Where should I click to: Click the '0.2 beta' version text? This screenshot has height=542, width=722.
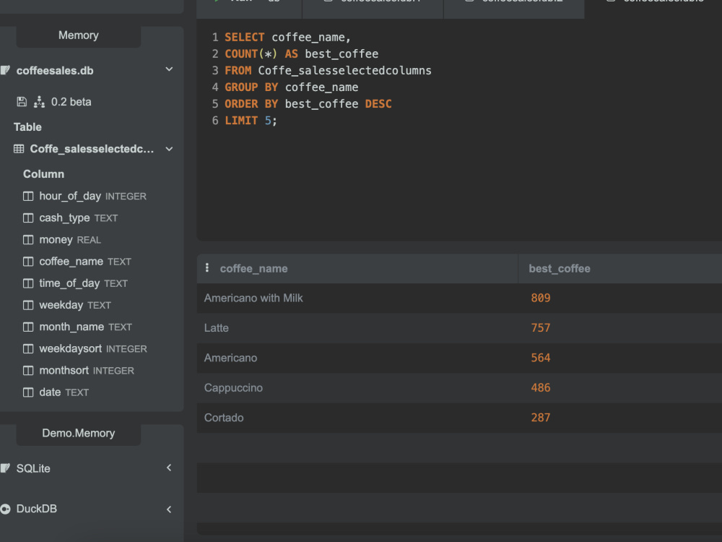point(71,102)
